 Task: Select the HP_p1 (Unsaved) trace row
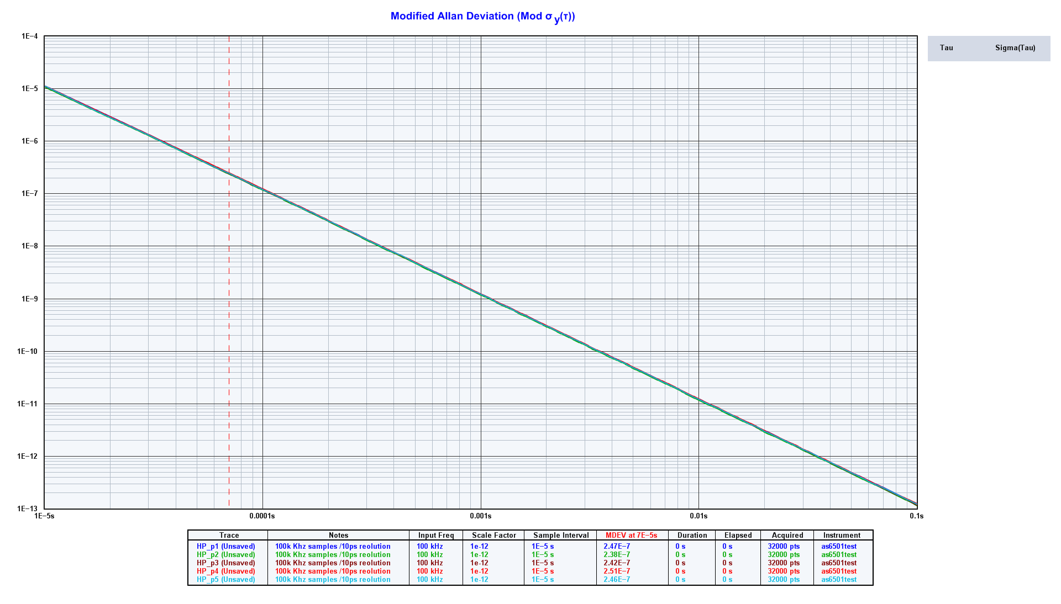[225, 547]
